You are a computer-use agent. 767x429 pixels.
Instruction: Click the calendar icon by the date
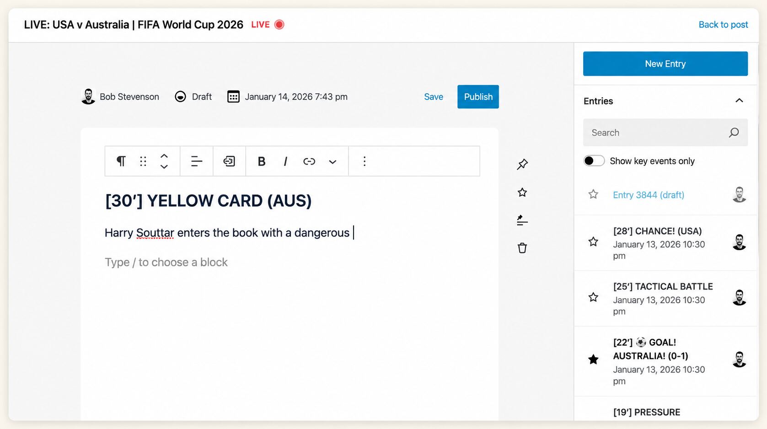(x=233, y=97)
